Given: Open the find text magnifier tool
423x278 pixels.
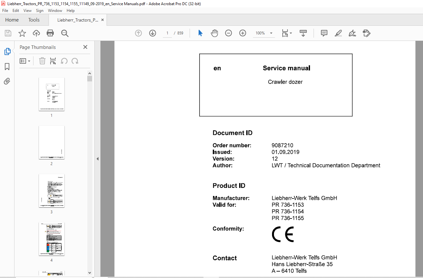Looking at the screenshot, I should tap(65, 33).
